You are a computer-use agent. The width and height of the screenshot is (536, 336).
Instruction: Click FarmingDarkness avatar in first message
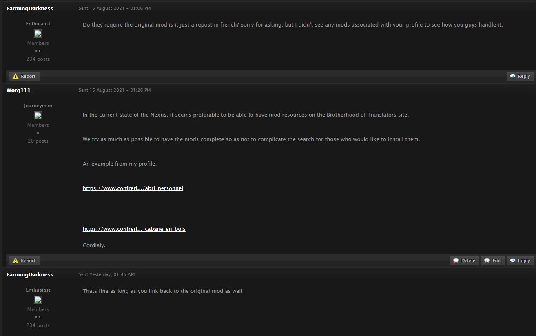[x=38, y=33]
